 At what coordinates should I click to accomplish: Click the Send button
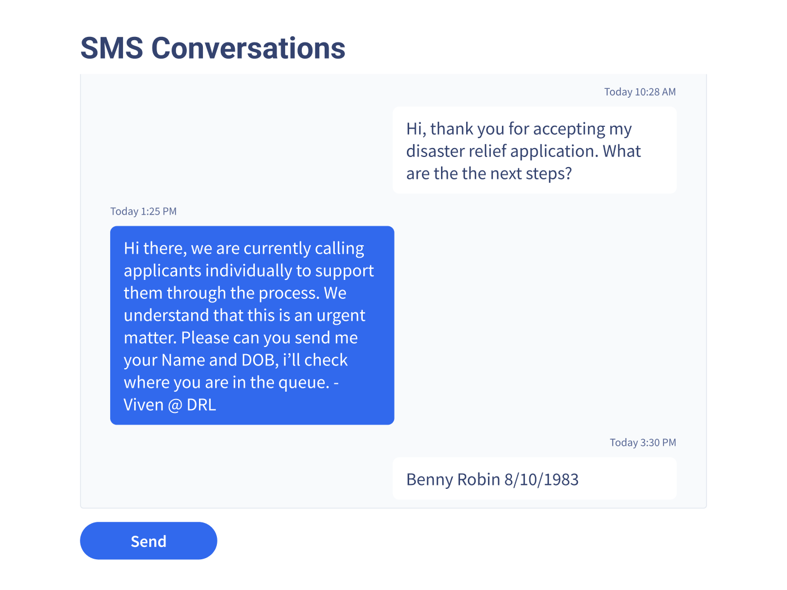tap(148, 541)
